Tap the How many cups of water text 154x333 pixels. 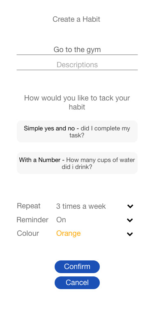94,163
